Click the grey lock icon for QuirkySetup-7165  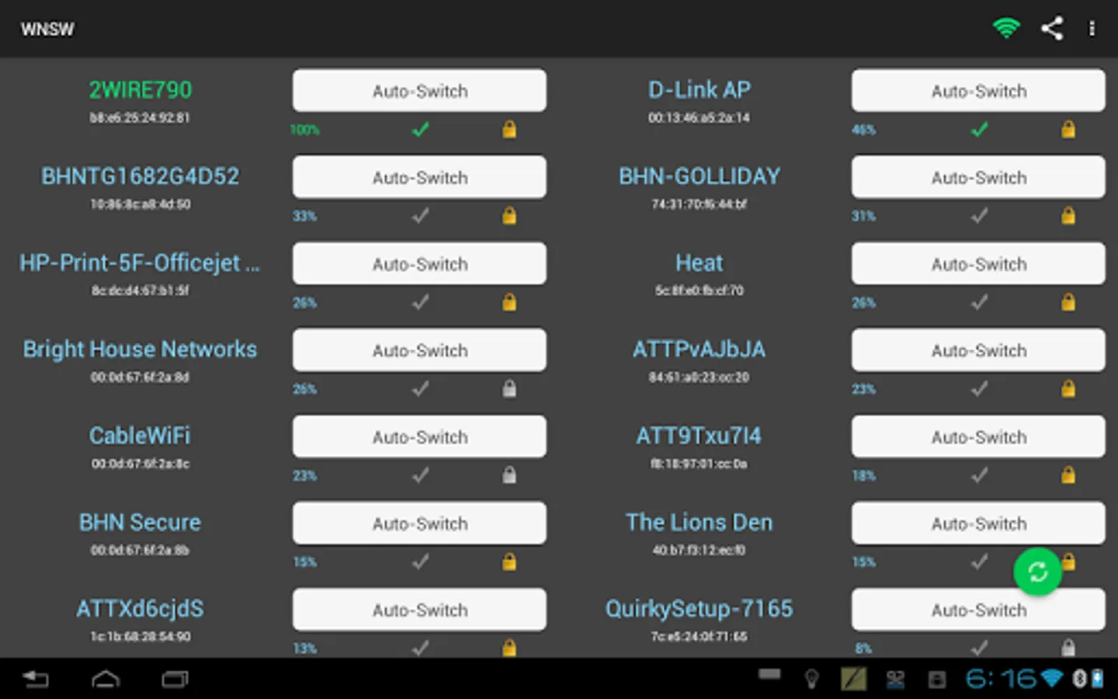[1068, 647]
